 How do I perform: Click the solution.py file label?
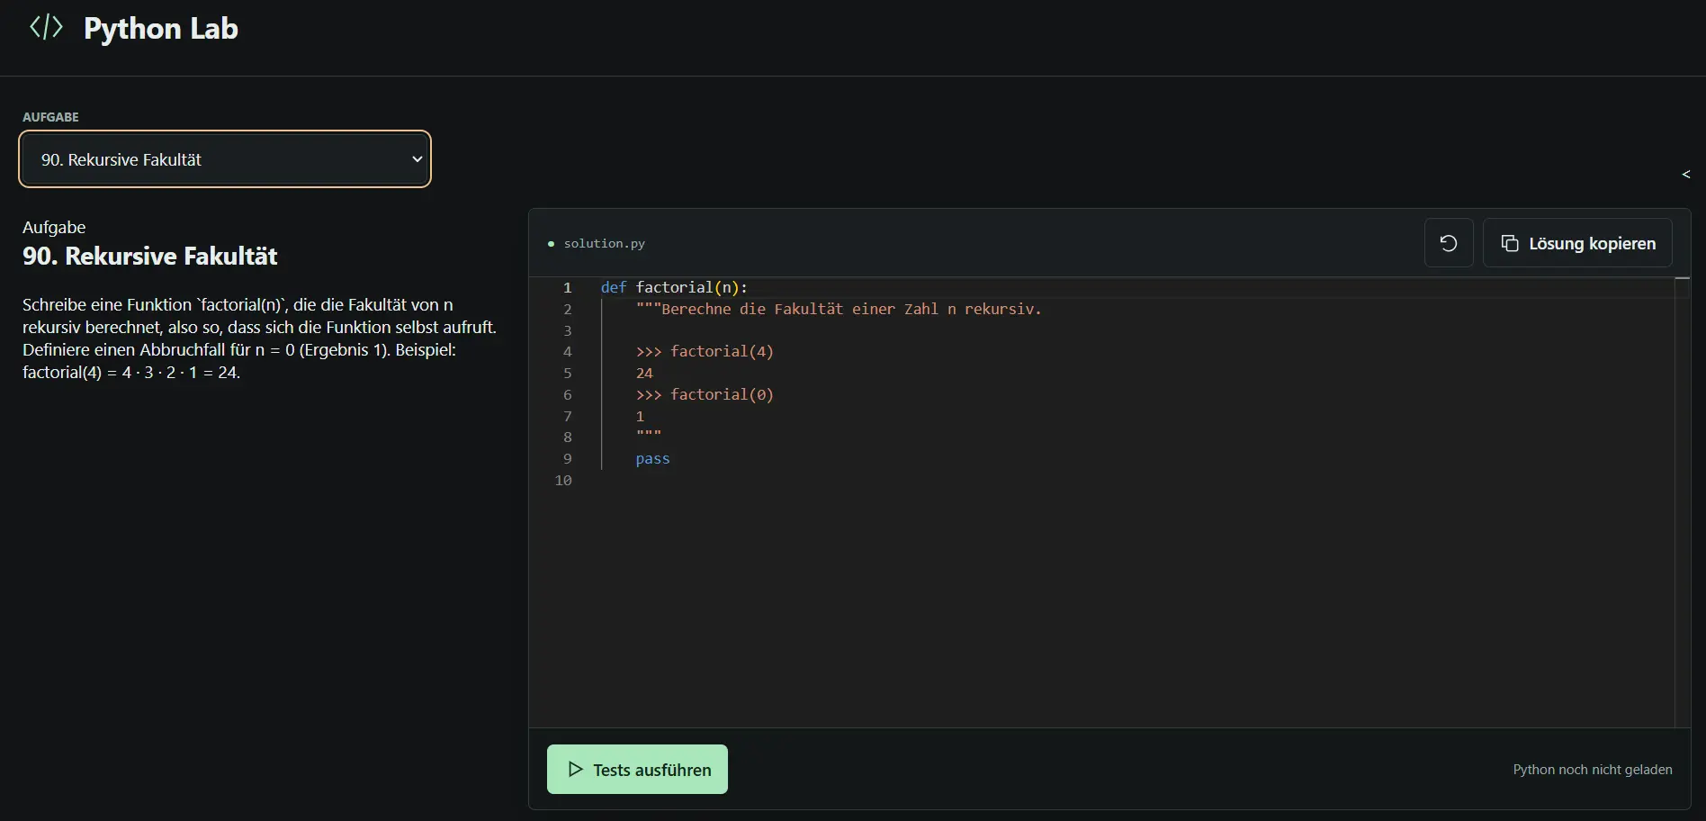[605, 243]
